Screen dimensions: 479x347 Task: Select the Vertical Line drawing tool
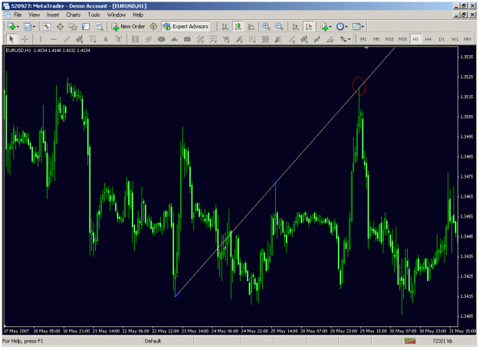point(41,39)
